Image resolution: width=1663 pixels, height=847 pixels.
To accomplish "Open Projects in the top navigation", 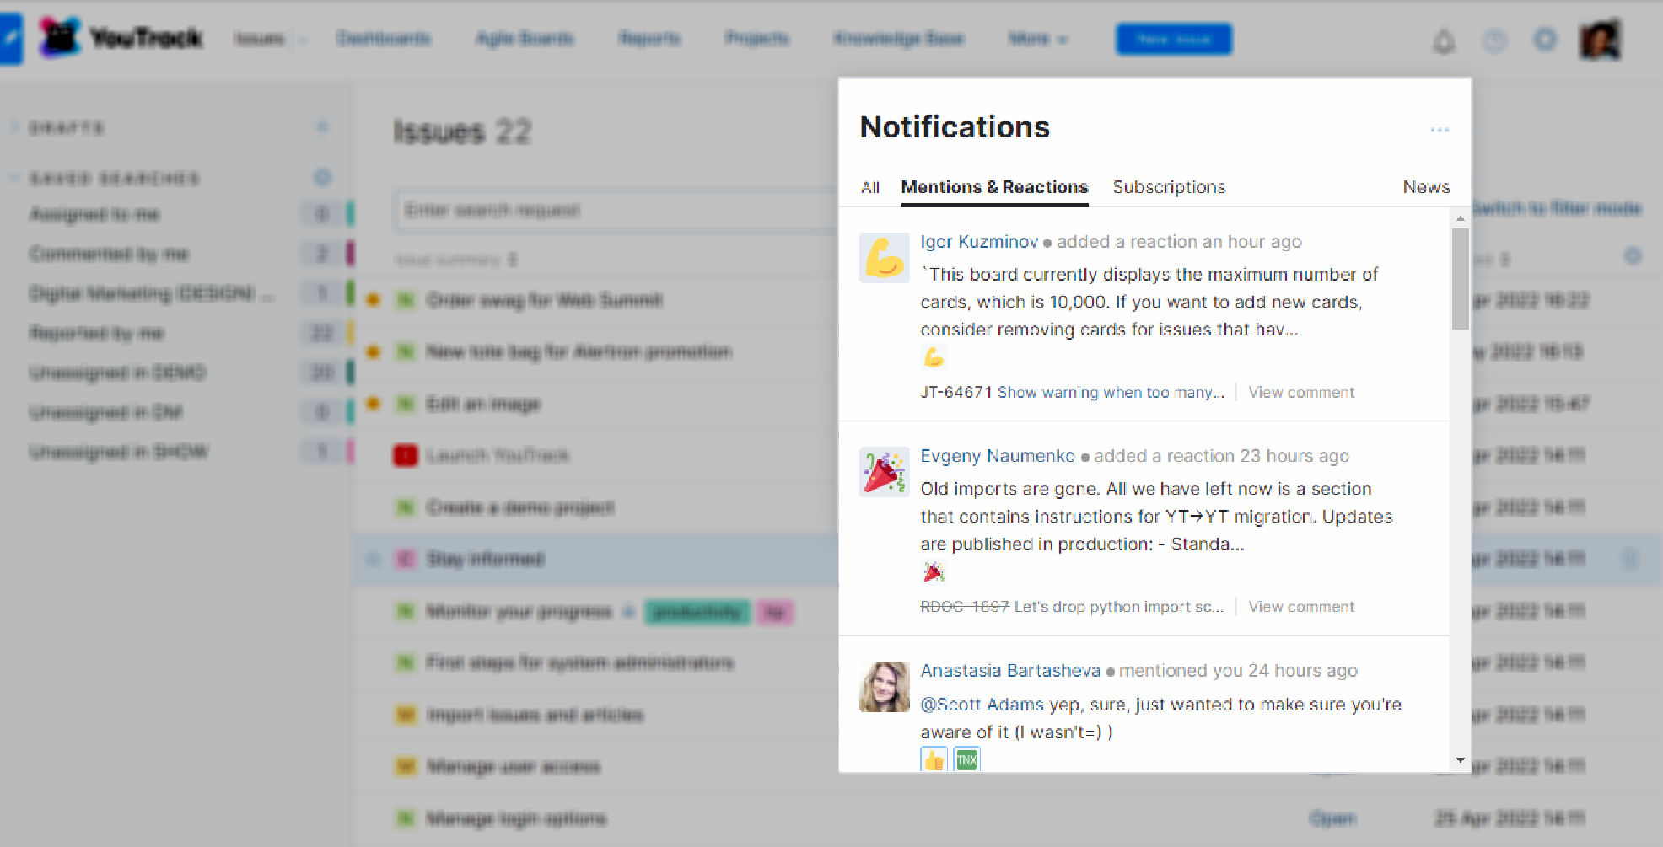I will click(757, 39).
